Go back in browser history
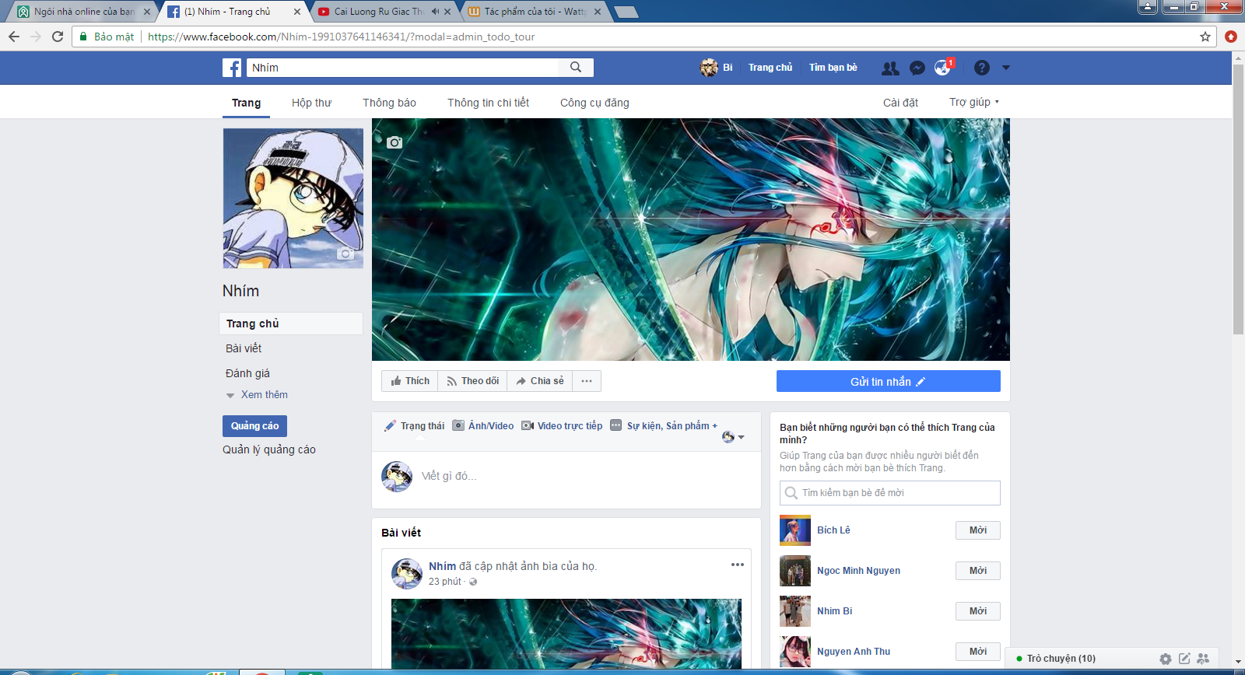The height and width of the screenshot is (675, 1245). [14, 37]
